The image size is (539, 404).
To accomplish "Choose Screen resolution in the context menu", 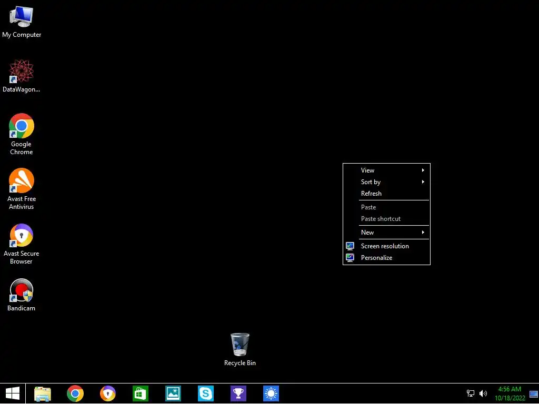I will tap(387, 246).
